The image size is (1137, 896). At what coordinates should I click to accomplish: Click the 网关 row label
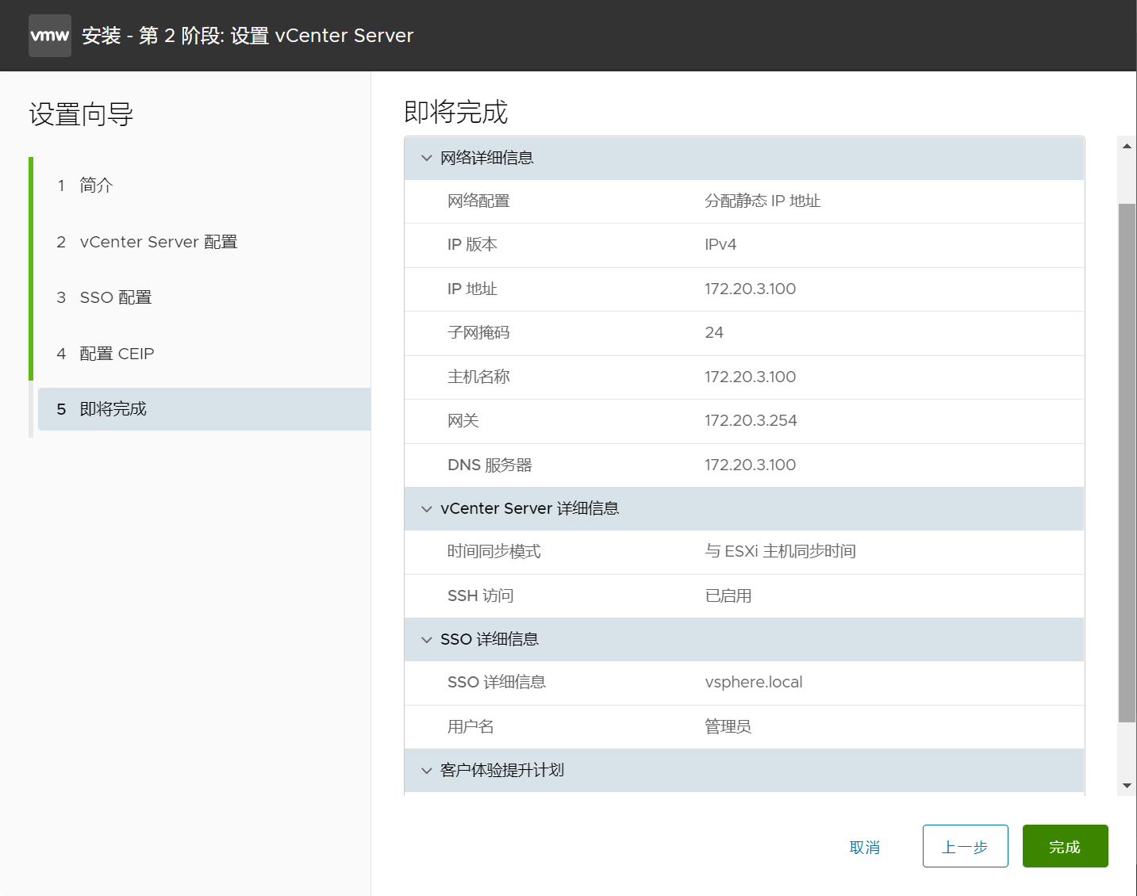point(463,420)
